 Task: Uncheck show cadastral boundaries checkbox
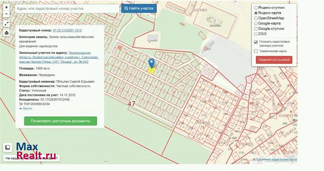pos(256,42)
